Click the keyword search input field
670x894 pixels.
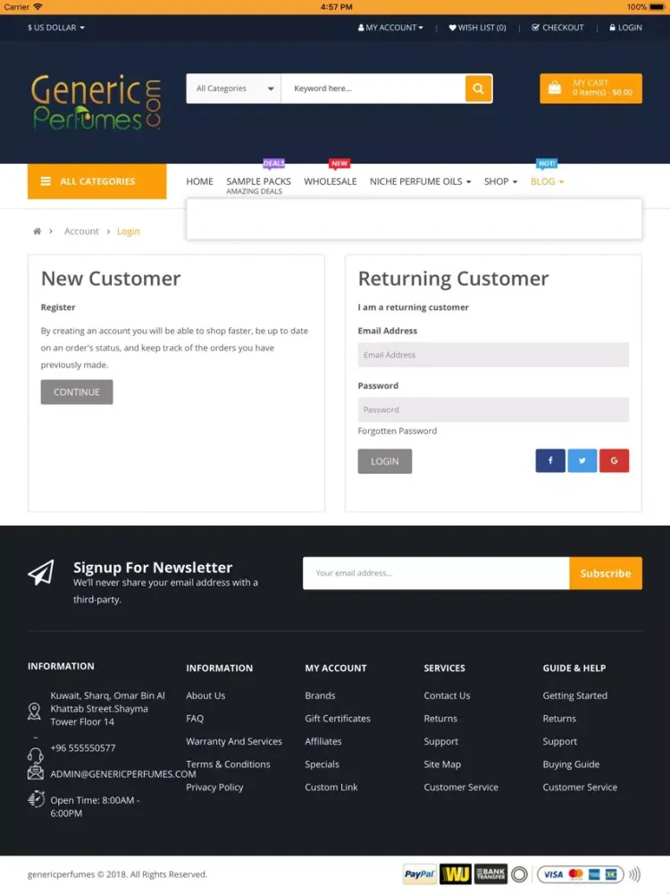(x=373, y=89)
